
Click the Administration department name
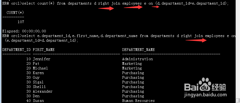(x=138, y=59)
